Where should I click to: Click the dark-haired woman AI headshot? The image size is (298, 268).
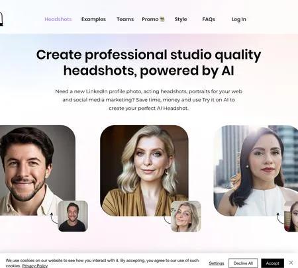click(x=256, y=171)
